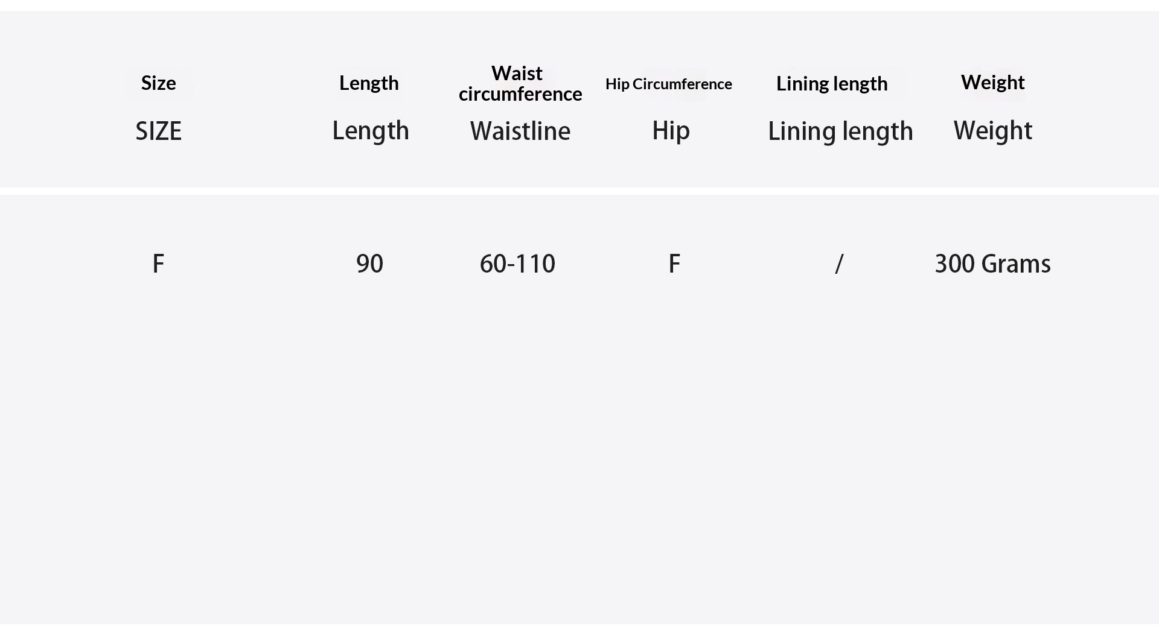Select the "300 Grams" weight value
This screenshot has height=635, width=1159.
point(992,264)
